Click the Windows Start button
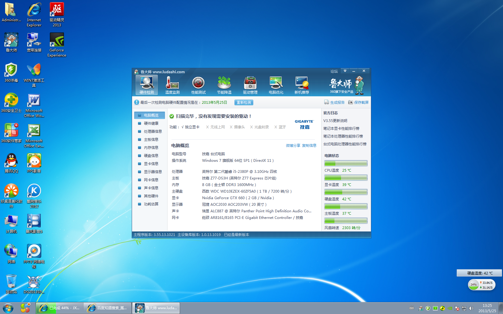The image size is (503, 314). click(x=8, y=308)
